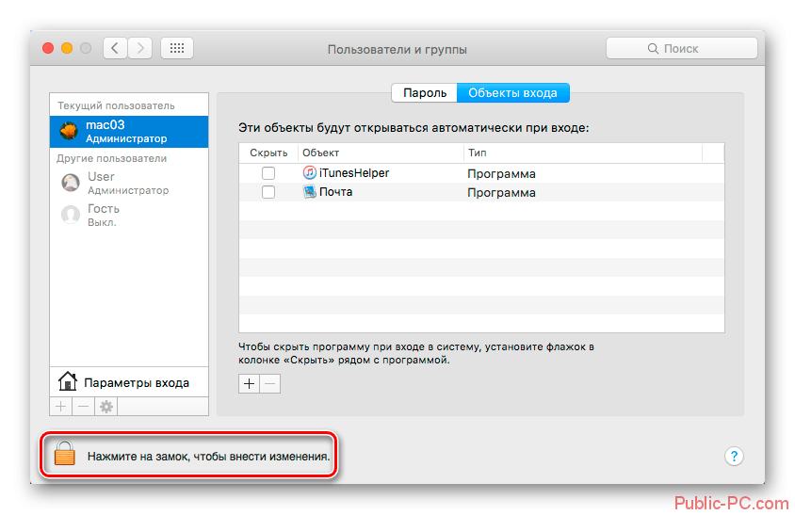
Task: Add a login item with plus button
Action: tap(250, 384)
